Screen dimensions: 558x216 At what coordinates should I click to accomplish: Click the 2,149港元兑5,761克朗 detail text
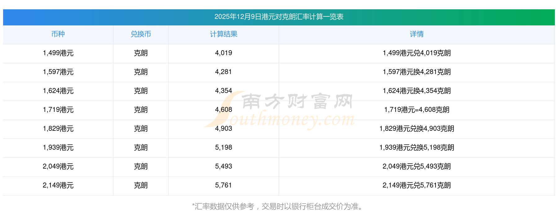click(417, 185)
